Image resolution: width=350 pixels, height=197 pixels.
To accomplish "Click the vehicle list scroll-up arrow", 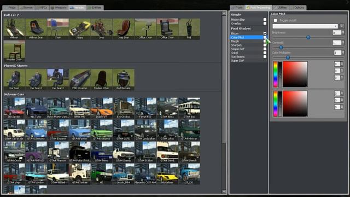I will pos(224,13).
